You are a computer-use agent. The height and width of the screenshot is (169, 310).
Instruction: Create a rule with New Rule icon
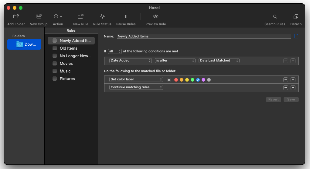click(80, 16)
